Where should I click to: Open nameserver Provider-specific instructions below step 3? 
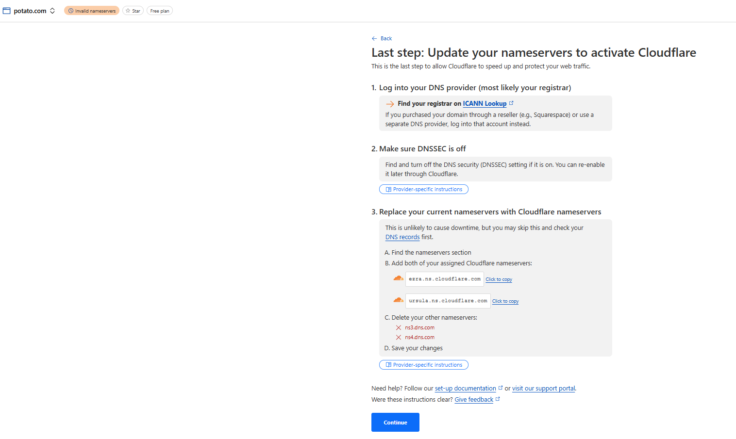tap(424, 365)
